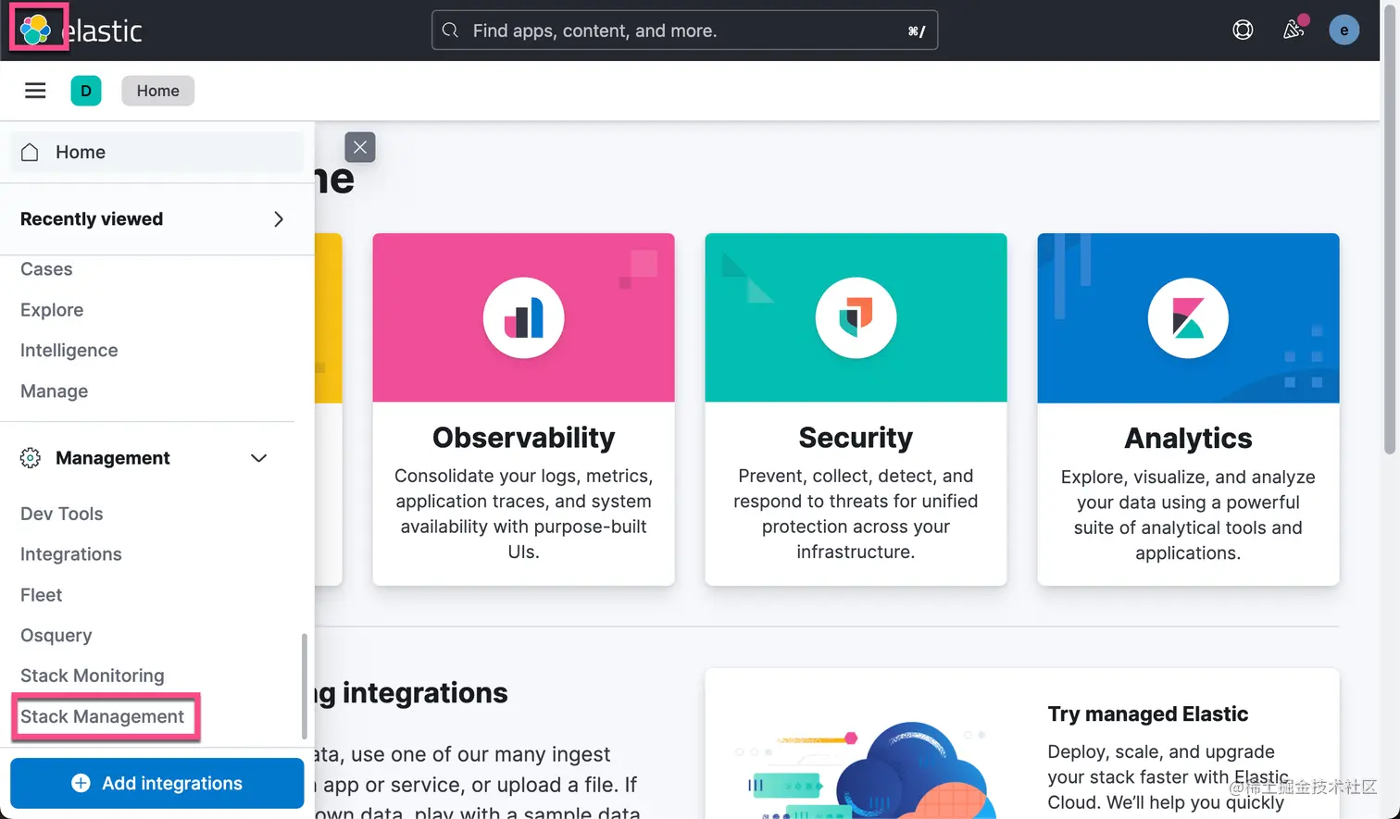Click the Observability description text
The image size is (1400, 819).
point(523,514)
